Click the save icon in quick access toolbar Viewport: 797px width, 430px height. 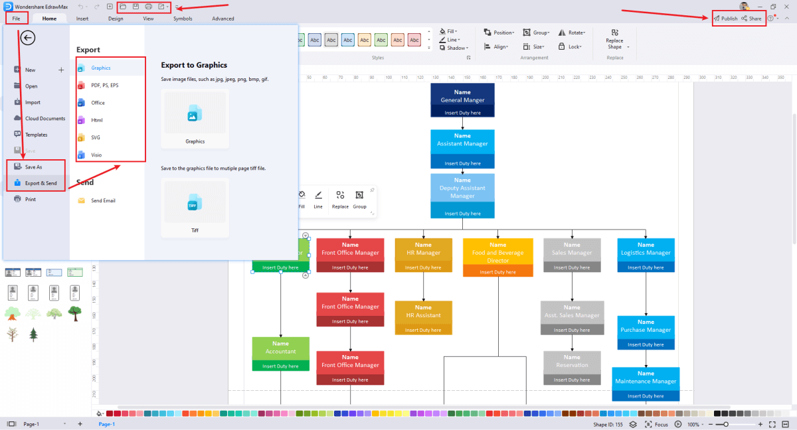[x=135, y=7]
